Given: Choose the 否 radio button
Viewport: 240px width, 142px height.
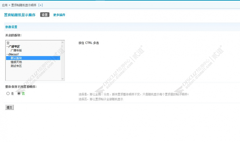Looking at the screenshot, I should tap(19, 93).
